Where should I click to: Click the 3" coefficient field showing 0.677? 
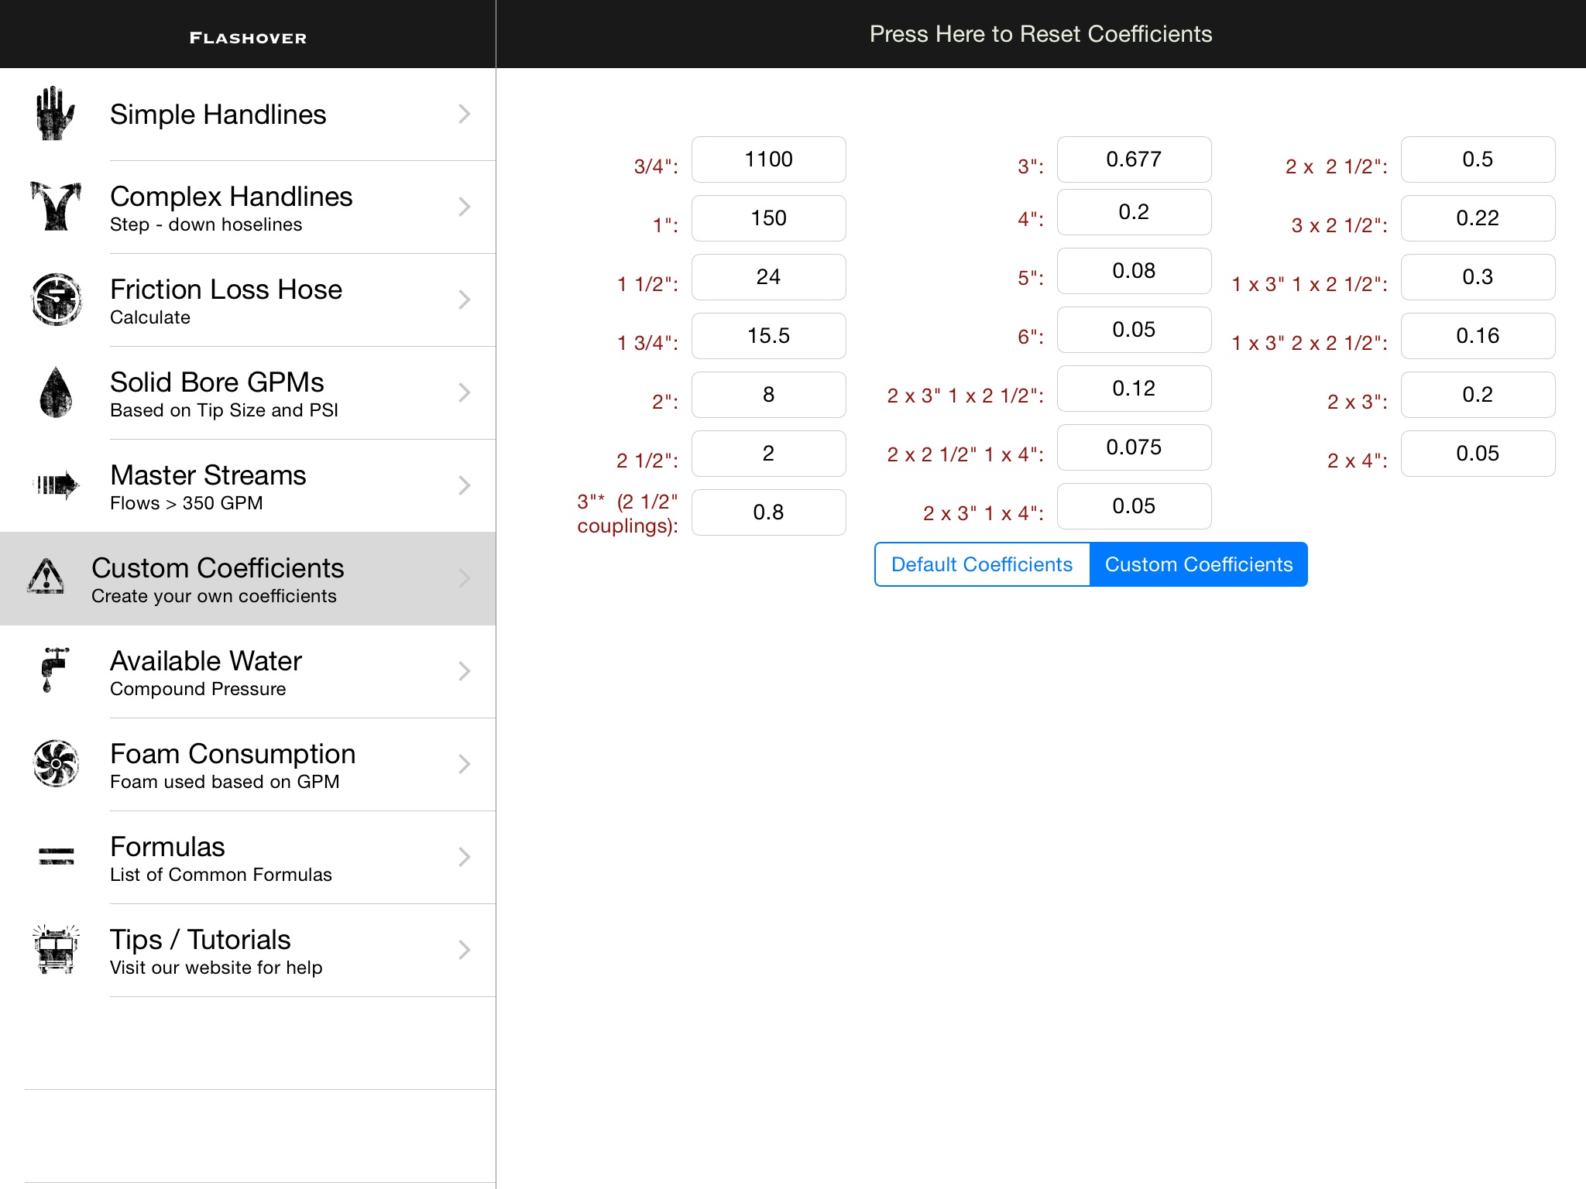(x=1134, y=159)
